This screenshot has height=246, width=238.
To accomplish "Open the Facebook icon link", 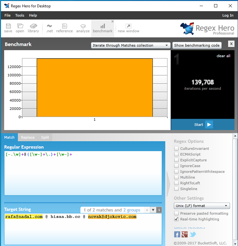I will tap(177, 234).
